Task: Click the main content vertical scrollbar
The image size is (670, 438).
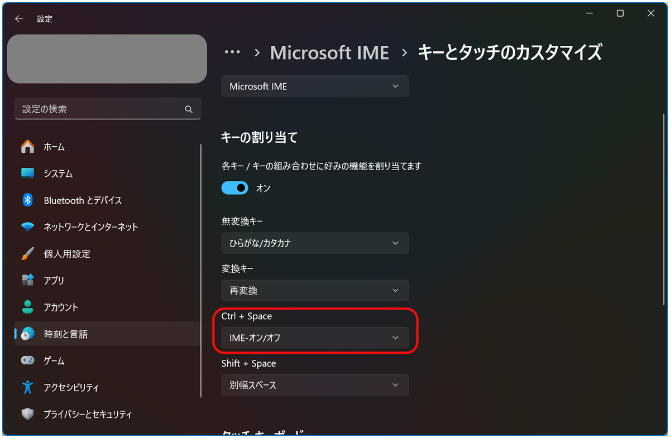Action: click(663, 208)
